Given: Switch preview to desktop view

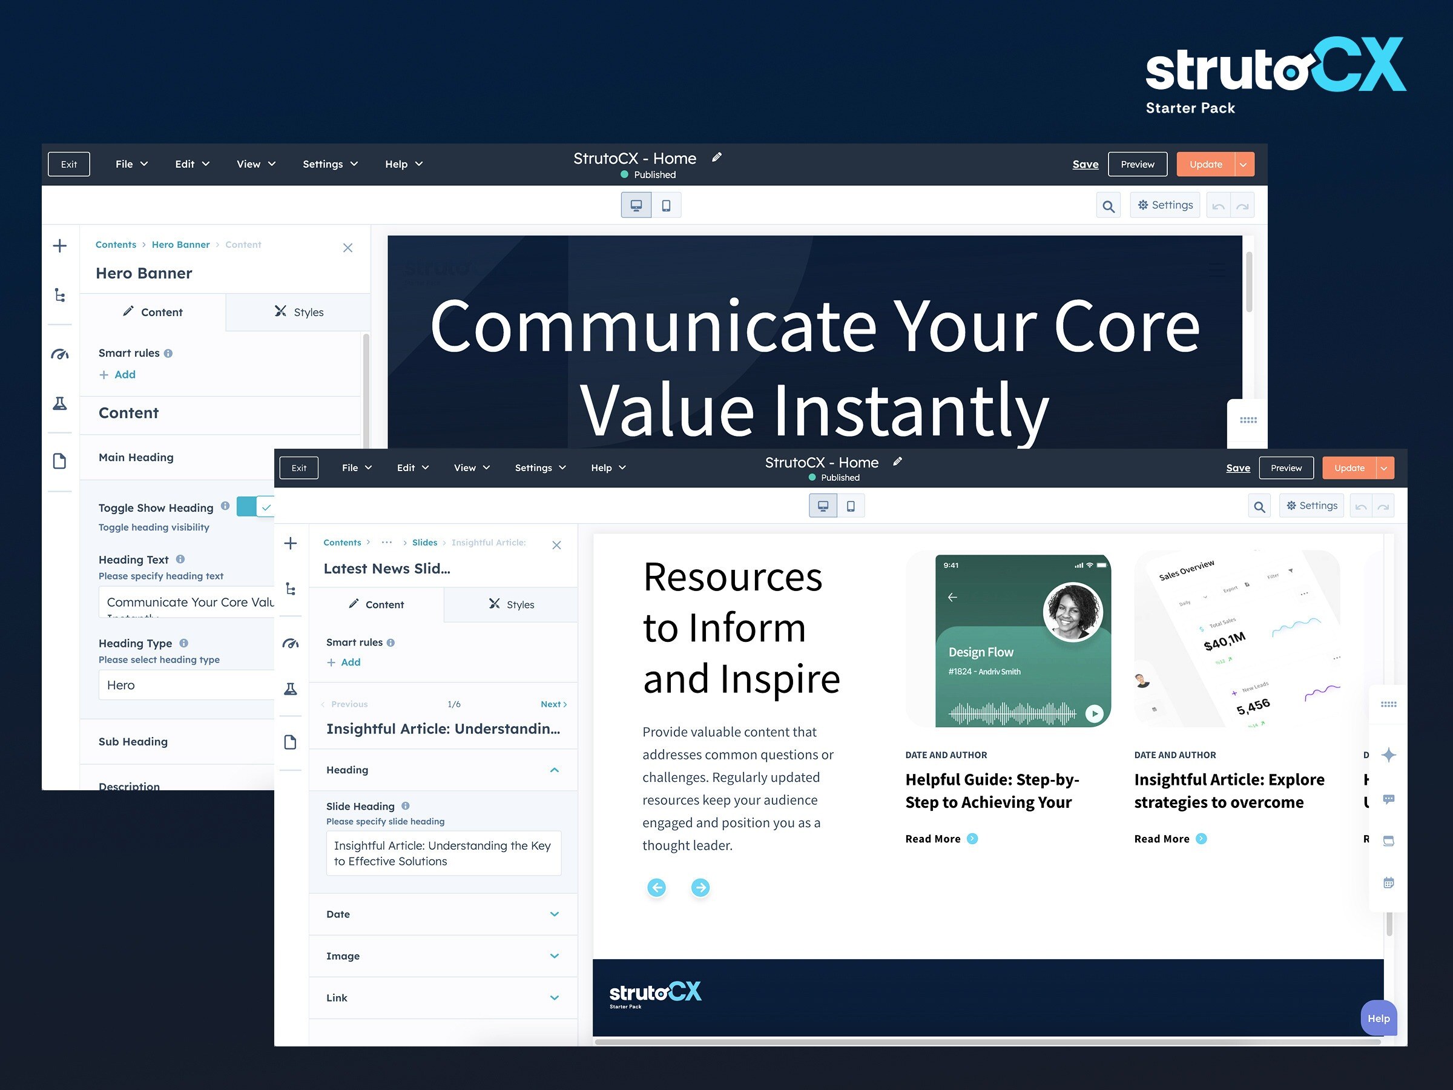Looking at the screenshot, I should pos(823,504).
